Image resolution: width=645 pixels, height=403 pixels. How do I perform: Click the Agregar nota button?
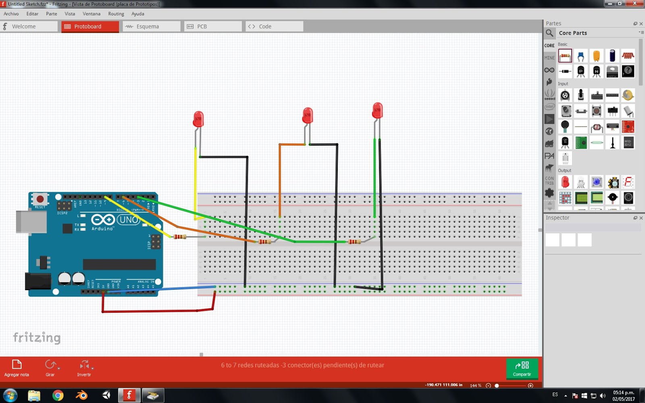coord(17,368)
